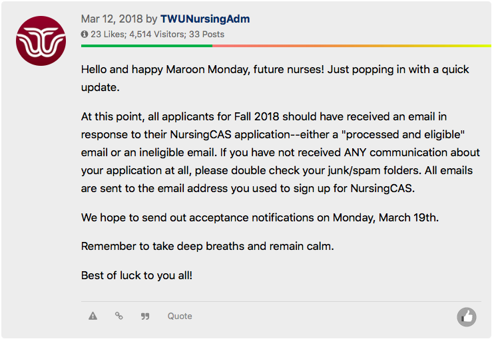The width and height of the screenshot is (494, 343).
Task: Report post using warning triangle icon
Action: point(93,316)
